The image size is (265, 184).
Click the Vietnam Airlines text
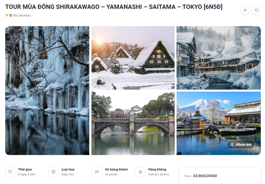(x=159, y=174)
